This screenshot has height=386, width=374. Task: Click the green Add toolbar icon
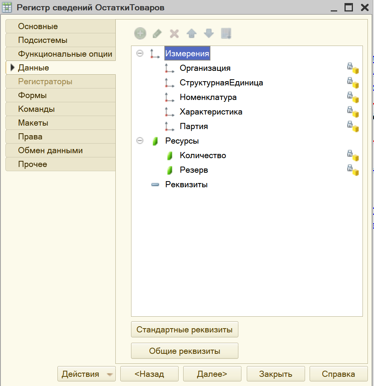click(140, 33)
